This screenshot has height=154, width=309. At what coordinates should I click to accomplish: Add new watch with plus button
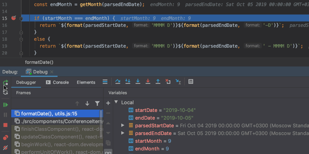click(x=108, y=103)
